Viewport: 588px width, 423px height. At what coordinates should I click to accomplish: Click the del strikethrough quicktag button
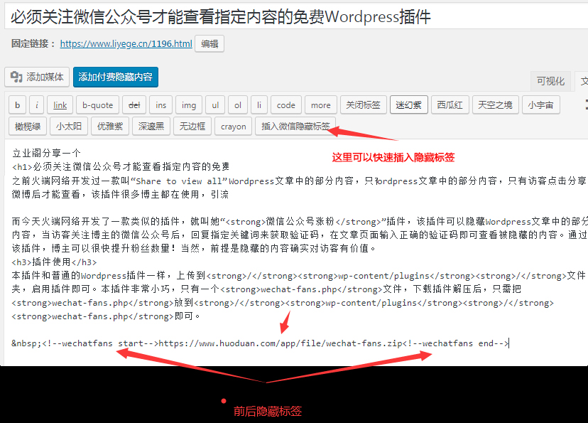(x=134, y=105)
